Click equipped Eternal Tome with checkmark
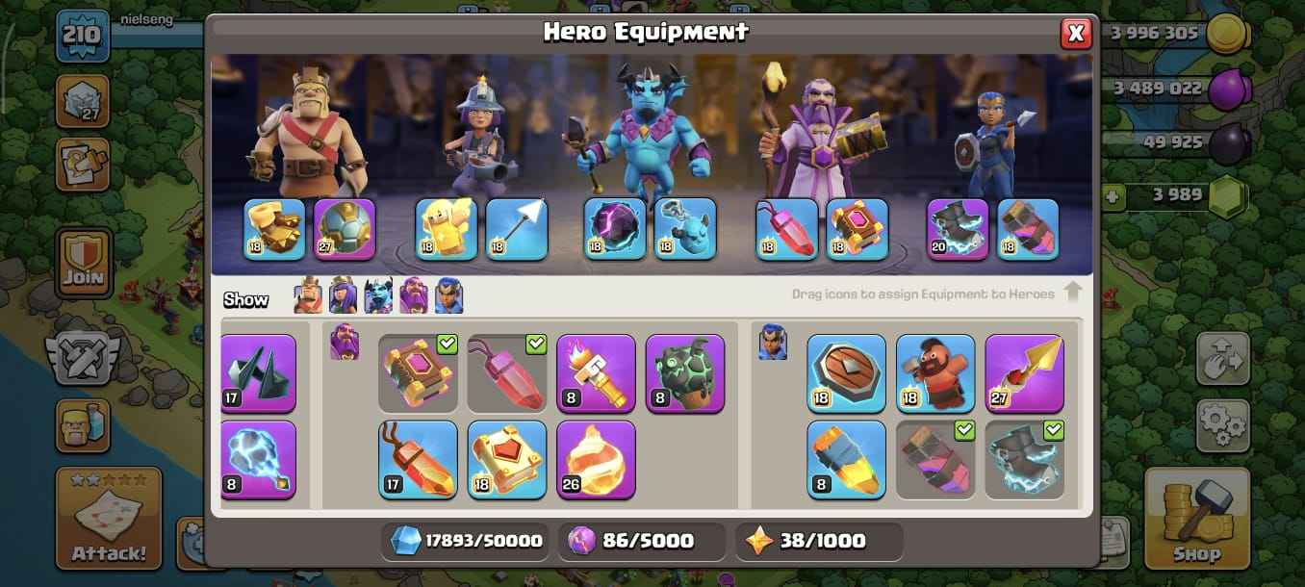Viewport: 1305px width, 587px height. click(x=418, y=373)
